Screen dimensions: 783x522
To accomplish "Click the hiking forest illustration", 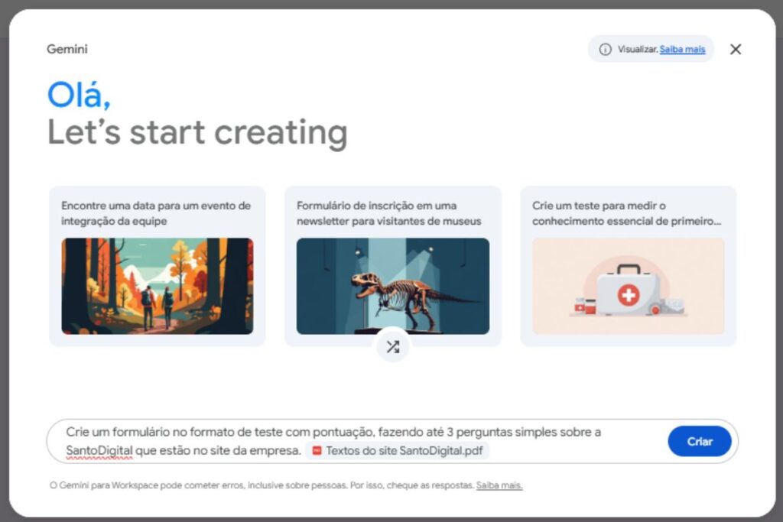I will tap(157, 287).
